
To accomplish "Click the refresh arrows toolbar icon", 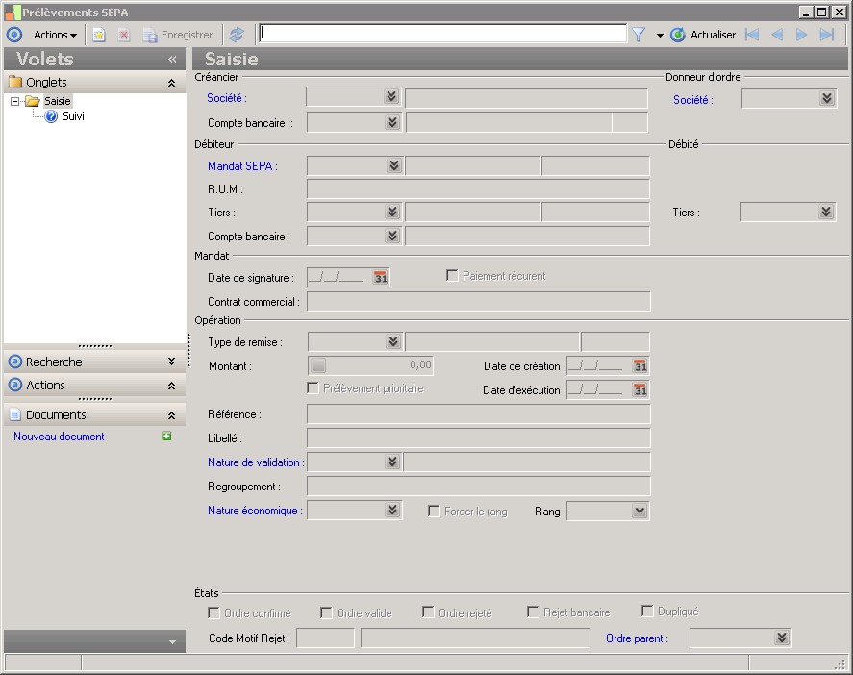I will (x=237, y=35).
